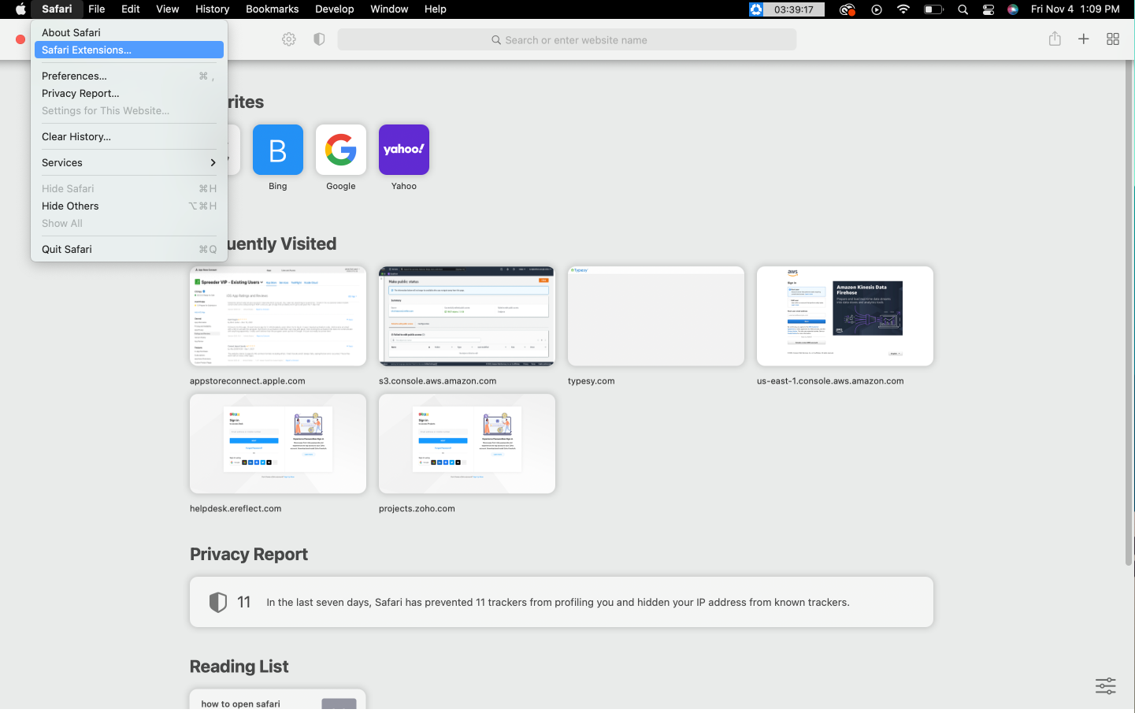Select Safari Extensions… menu item
The width and height of the screenshot is (1135, 713).
point(128,50)
